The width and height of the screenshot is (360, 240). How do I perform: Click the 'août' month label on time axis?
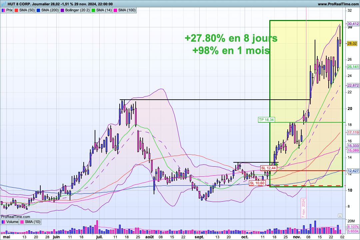pyautogui.click(x=149, y=237)
